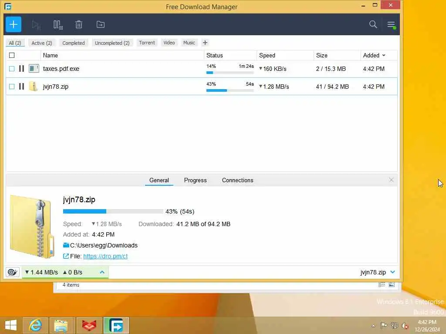Collapse details with jvjn78.zip bottom chevron
Screen dimensions: 446x334
click(393, 272)
